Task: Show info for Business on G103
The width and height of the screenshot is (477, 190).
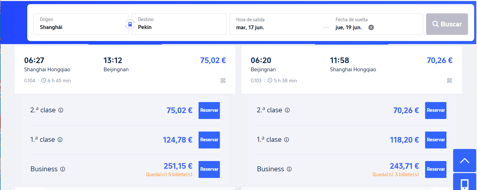Action: coord(289,169)
